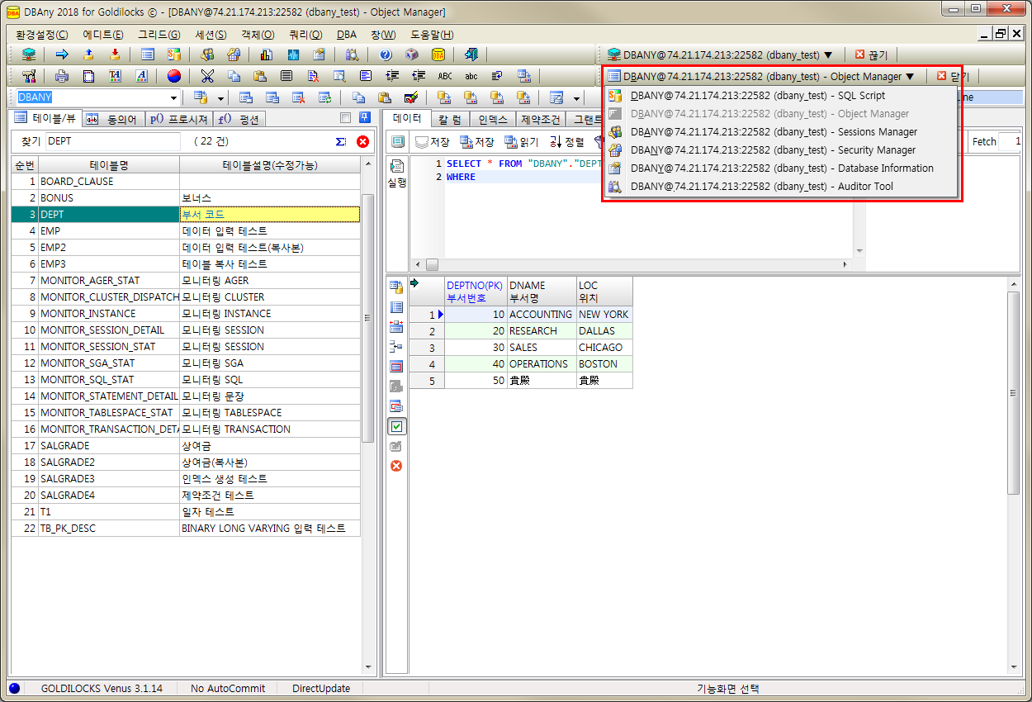This screenshot has height=702, width=1032.
Task: Expand the connection dropdown DBANY@74.21.174.213 (dbany_test)
Action: [720, 55]
